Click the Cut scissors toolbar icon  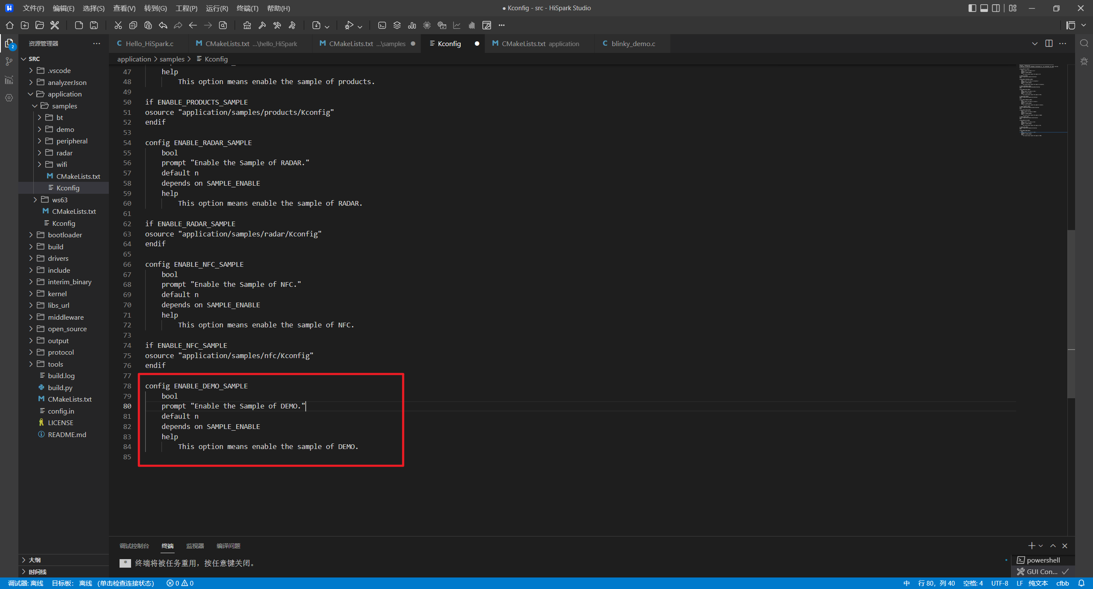coord(118,25)
